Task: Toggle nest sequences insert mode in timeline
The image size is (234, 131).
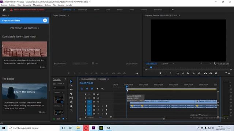Action: pyautogui.click(x=82, y=89)
